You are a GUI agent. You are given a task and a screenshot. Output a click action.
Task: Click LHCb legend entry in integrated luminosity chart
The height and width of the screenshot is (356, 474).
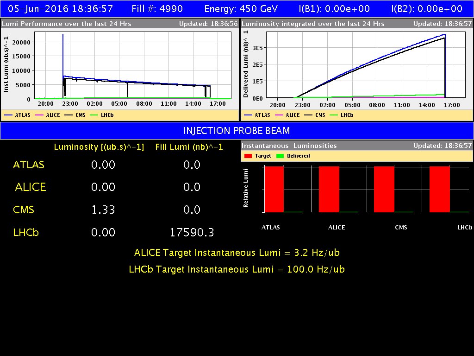tap(342, 115)
